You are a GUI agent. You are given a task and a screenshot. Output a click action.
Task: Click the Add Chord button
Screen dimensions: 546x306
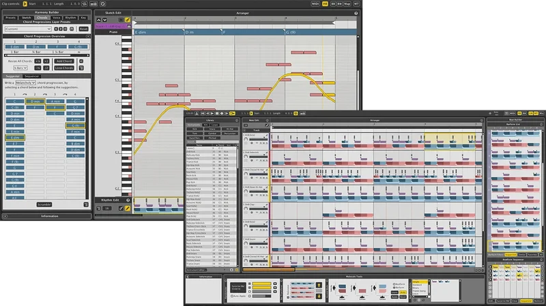click(64, 61)
